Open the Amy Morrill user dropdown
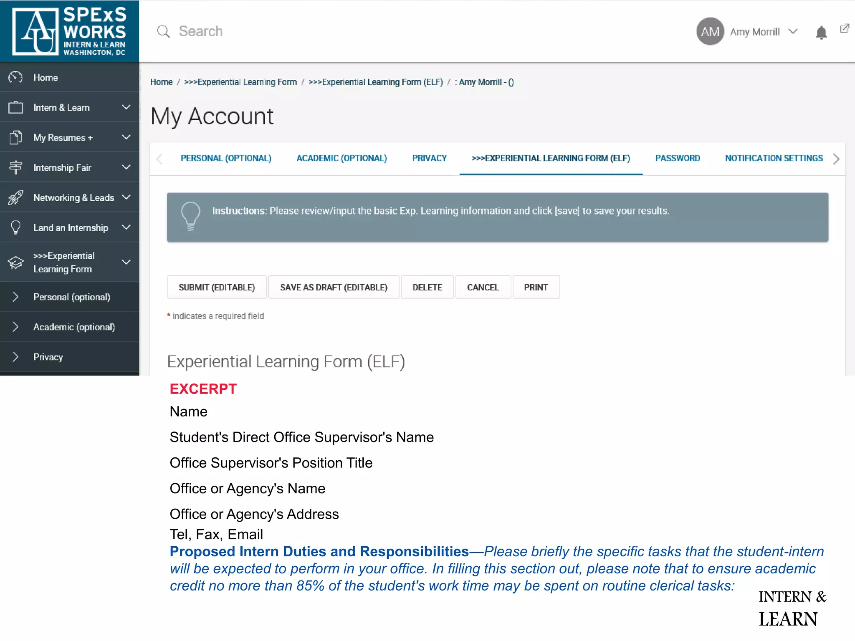 coord(792,32)
